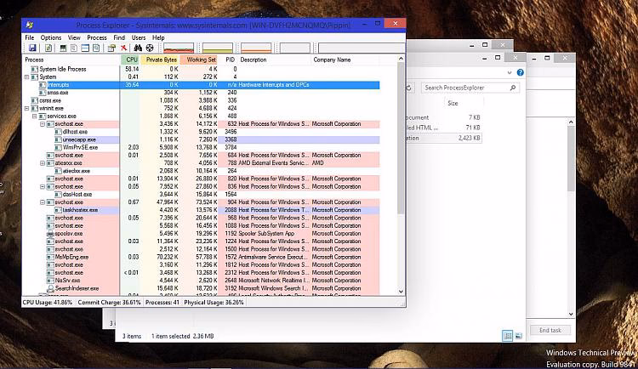Click the Process column header

pos(71,60)
